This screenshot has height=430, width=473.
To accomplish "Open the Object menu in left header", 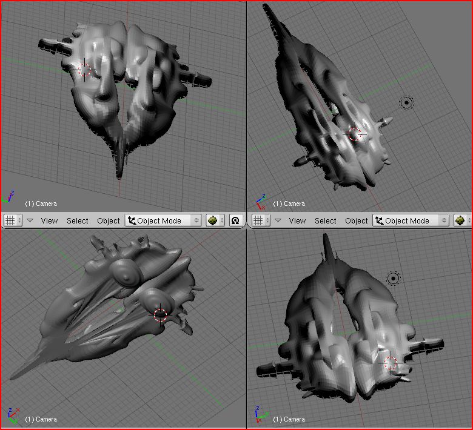I will point(109,220).
